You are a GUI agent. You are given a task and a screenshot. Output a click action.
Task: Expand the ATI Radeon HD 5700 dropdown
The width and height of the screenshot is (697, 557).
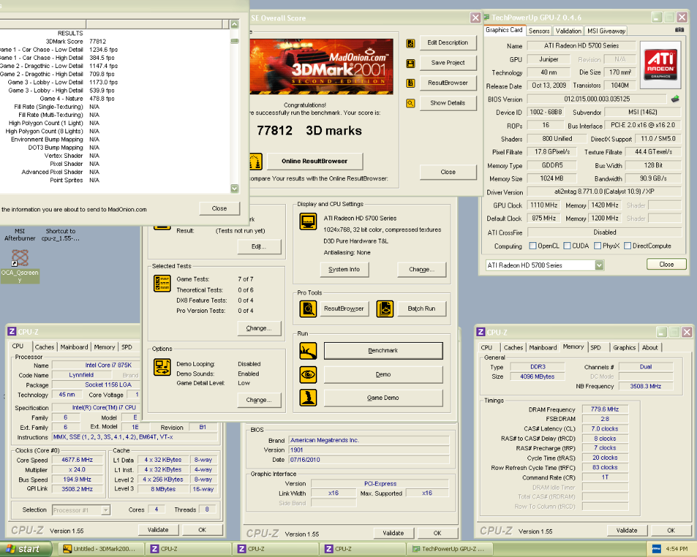coord(598,265)
